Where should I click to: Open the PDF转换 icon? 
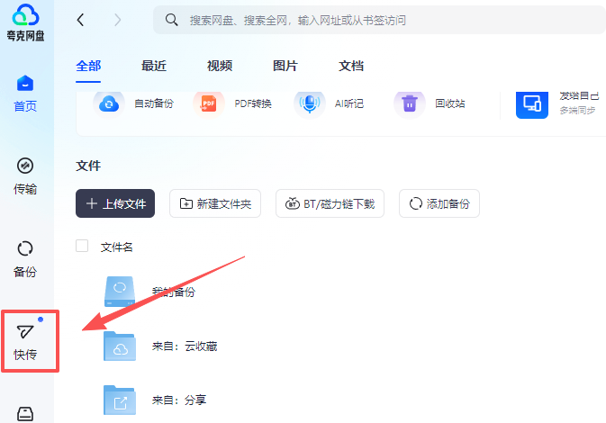point(209,103)
